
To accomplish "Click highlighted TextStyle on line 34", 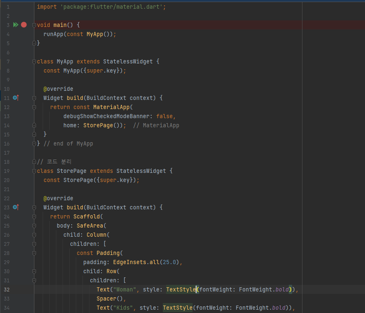I will [178, 308].
